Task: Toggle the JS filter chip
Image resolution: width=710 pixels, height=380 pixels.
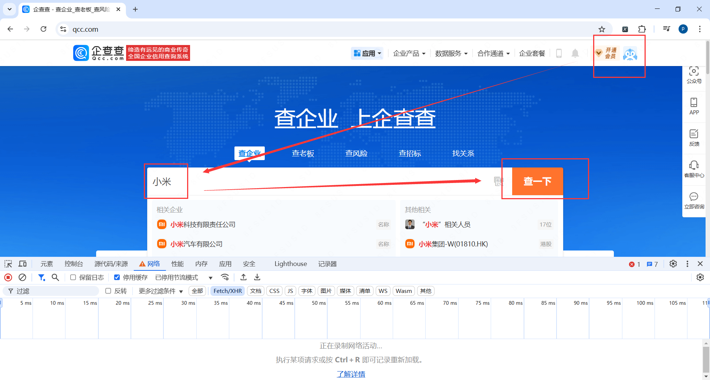Action: tap(290, 291)
